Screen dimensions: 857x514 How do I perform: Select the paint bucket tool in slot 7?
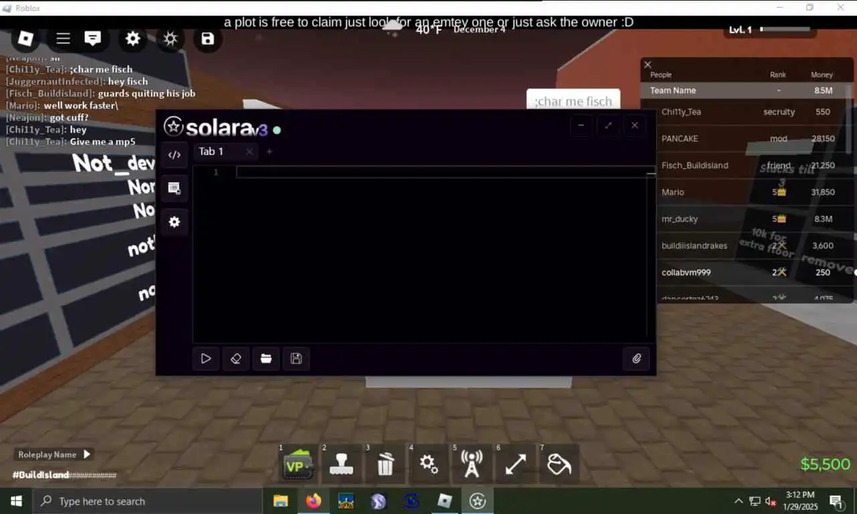point(559,464)
